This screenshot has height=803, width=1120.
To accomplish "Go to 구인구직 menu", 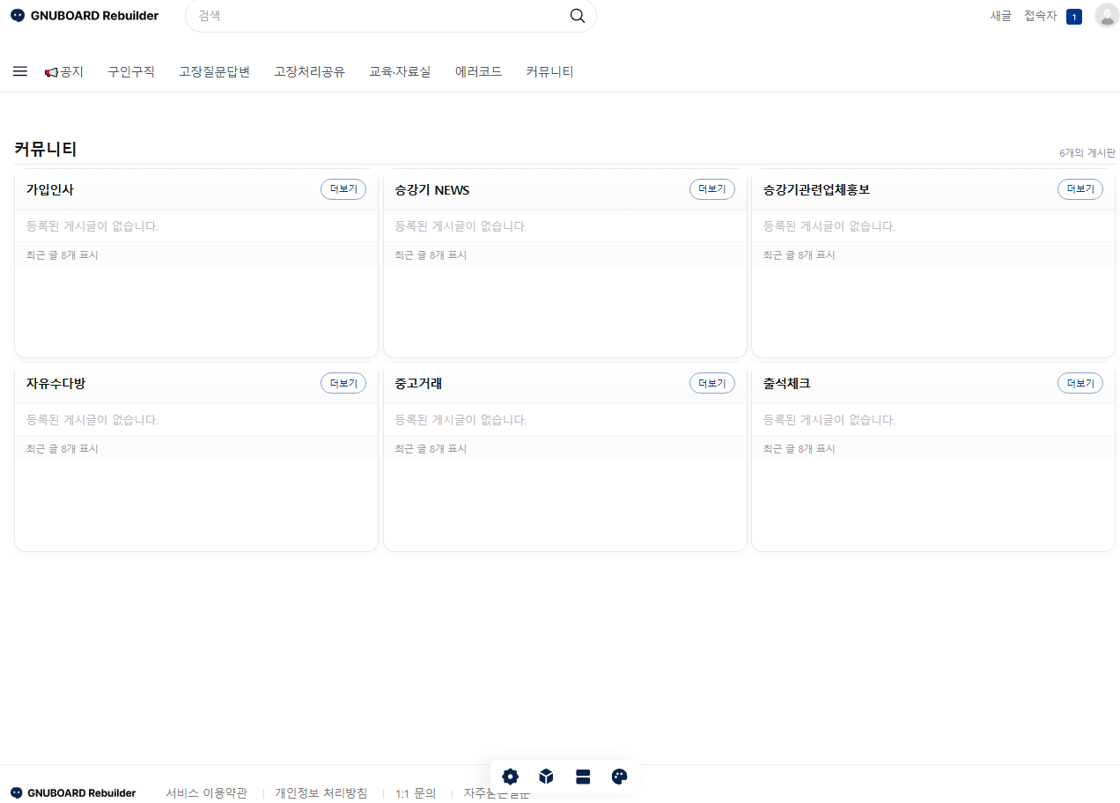I will coord(131,72).
